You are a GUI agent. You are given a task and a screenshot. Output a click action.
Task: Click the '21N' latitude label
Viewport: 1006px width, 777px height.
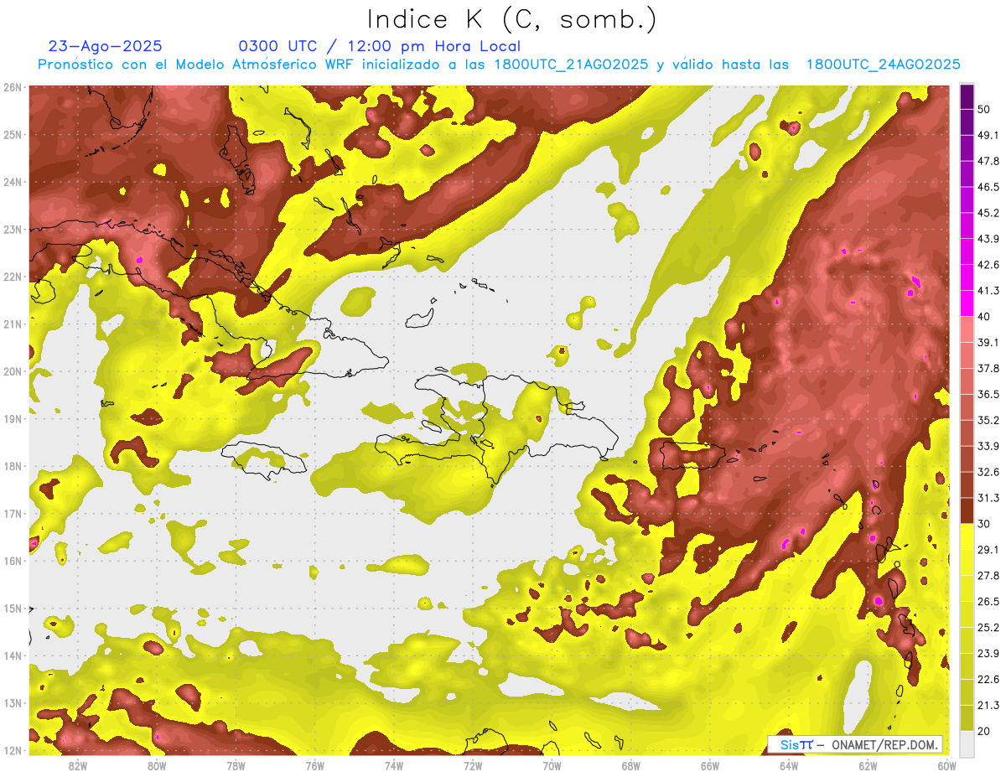(12, 324)
